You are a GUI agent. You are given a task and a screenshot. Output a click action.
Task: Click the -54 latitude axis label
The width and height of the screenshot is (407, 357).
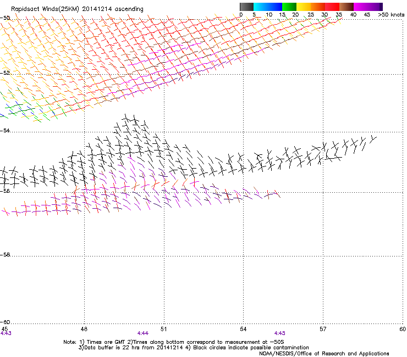click(x=5, y=130)
